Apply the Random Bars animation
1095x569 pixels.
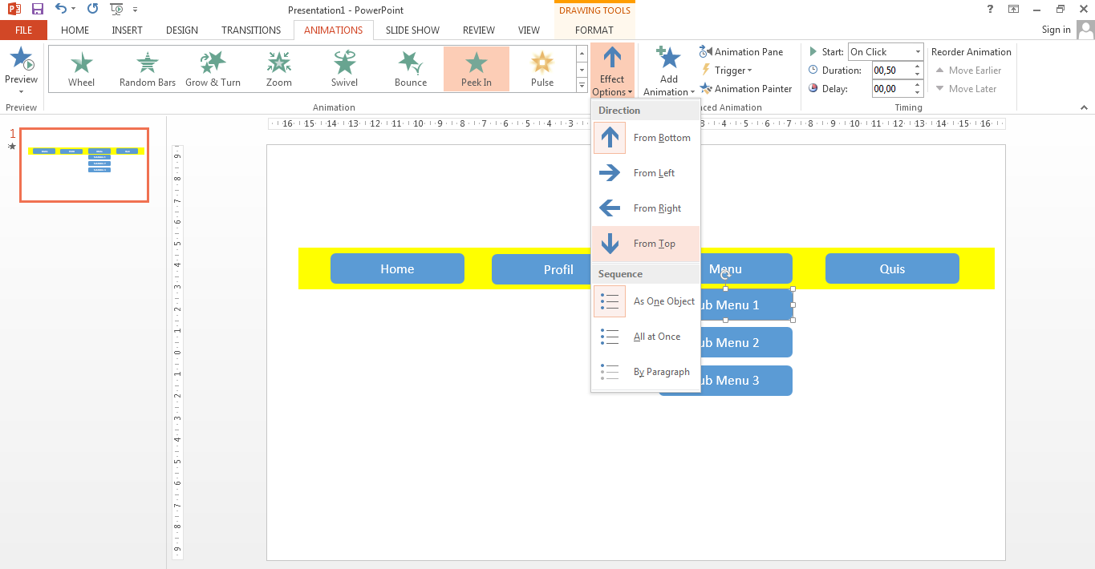tap(147, 68)
